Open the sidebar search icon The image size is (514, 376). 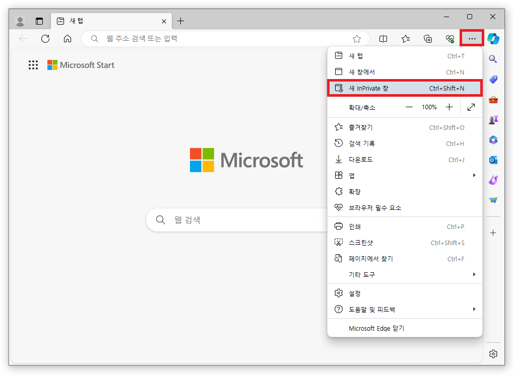point(493,59)
